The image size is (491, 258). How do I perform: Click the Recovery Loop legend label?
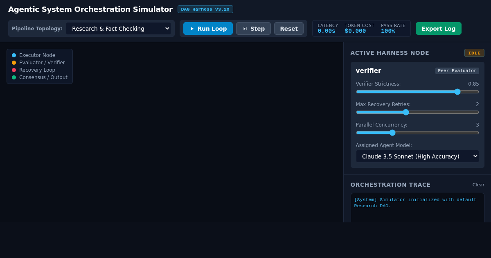coord(37,70)
